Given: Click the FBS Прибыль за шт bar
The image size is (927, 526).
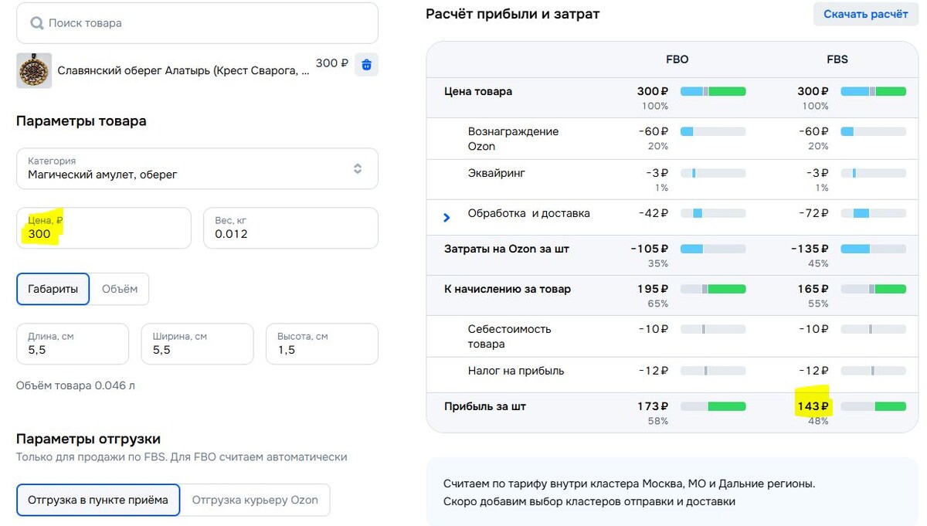Looking at the screenshot, I should 873,406.
